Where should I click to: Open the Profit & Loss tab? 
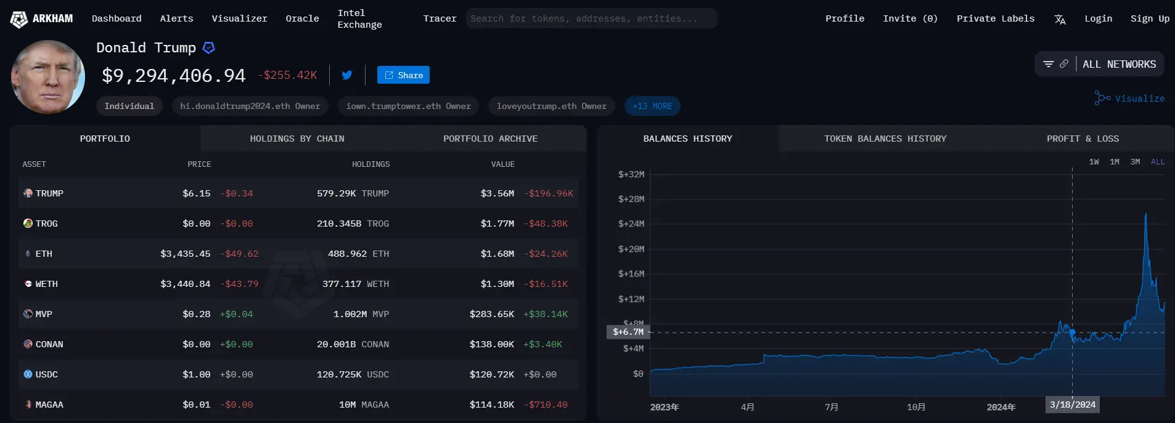click(1083, 139)
